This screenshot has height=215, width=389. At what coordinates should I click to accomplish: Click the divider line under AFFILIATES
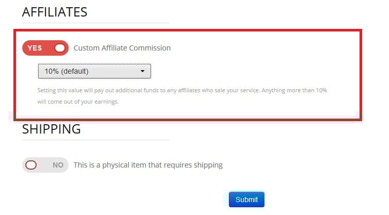[x=96, y=23]
